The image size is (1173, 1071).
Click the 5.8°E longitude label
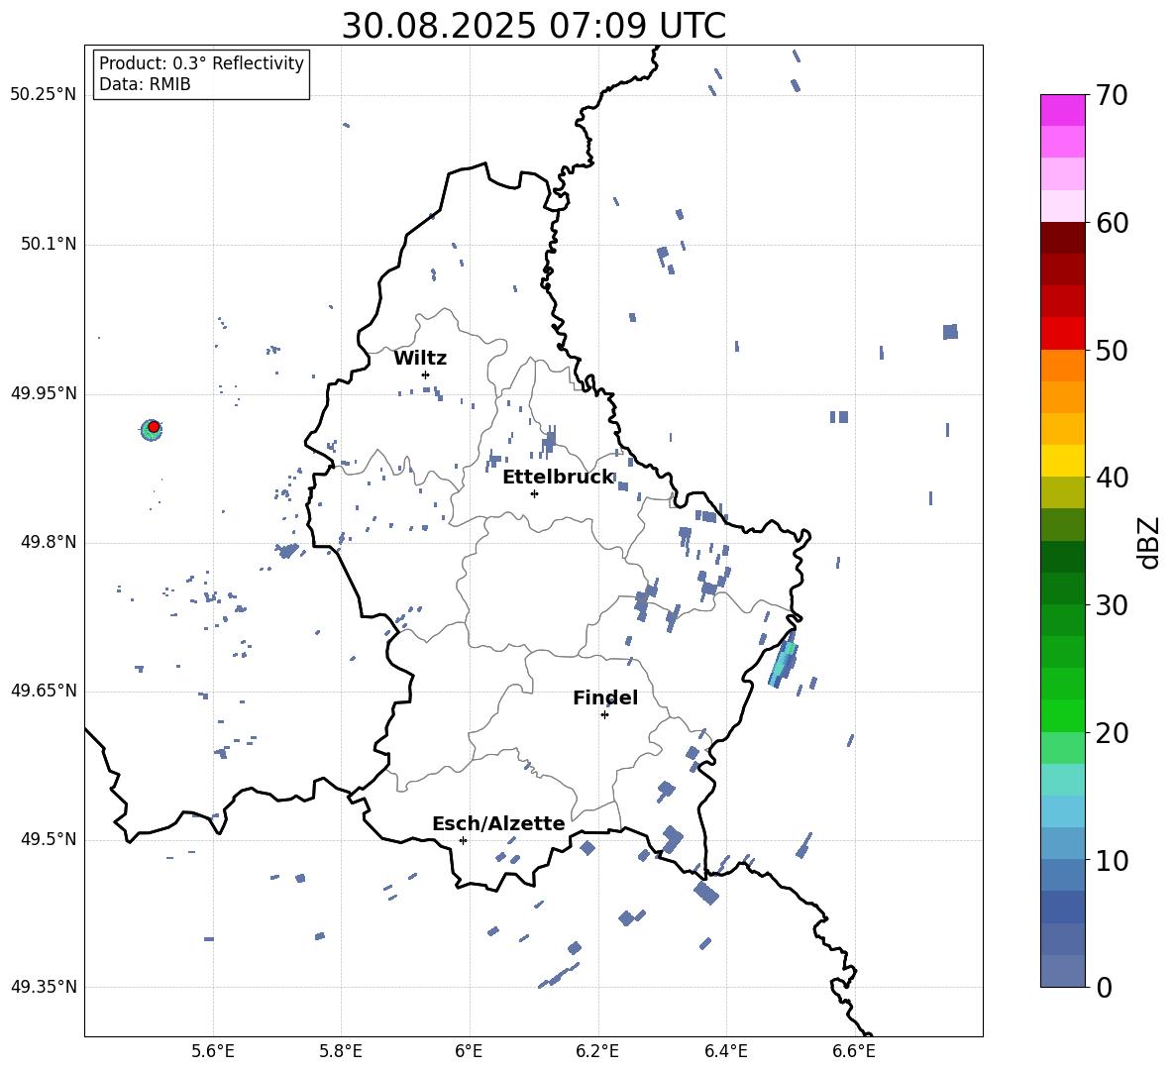[341, 1051]
